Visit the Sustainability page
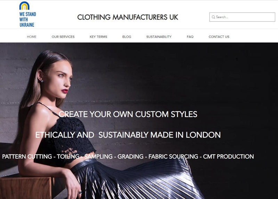This screenshot has width=278, height=199. click(159, 37)
